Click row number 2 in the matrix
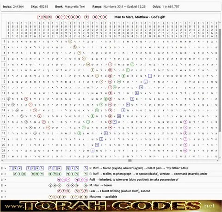Image resolution: width=222 pixels, height=212 pixels. [x=4, y=42]
